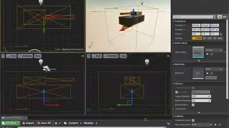Viewport: 229px width, 128px height.
Task: Click the Save All button
Action: (x=44, y=123)
